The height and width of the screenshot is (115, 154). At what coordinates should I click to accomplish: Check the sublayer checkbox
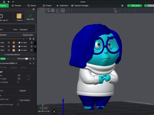(18, 82)
